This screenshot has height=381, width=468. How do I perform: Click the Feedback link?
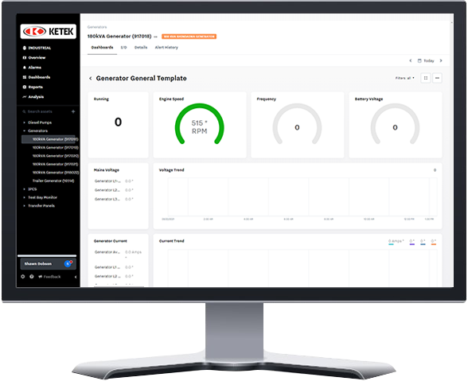click(49, 277)
